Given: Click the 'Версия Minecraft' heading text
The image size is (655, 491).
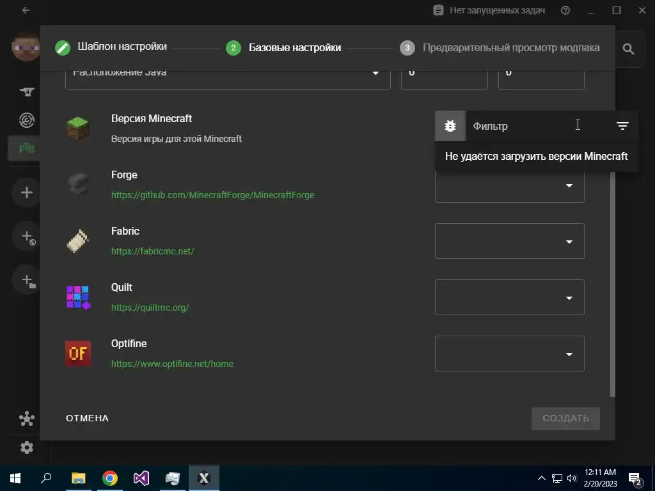Looking at the screenshot, I should pos(151,118).
